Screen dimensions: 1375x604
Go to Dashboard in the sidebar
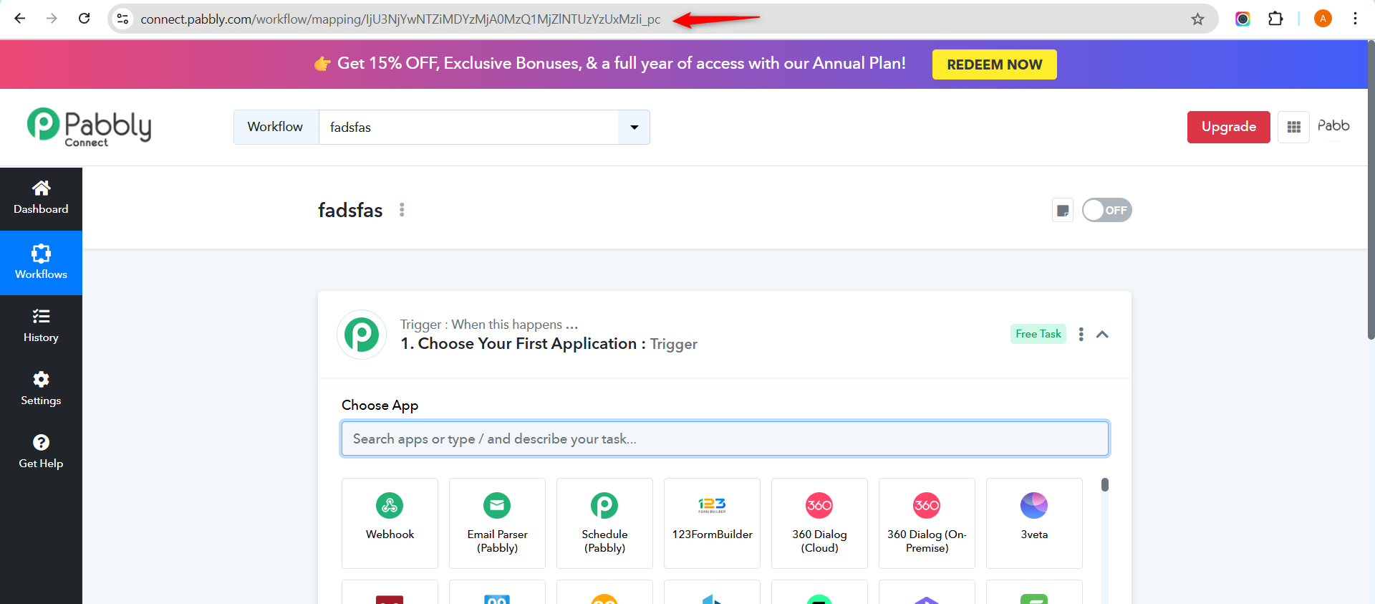click(41, 198)
